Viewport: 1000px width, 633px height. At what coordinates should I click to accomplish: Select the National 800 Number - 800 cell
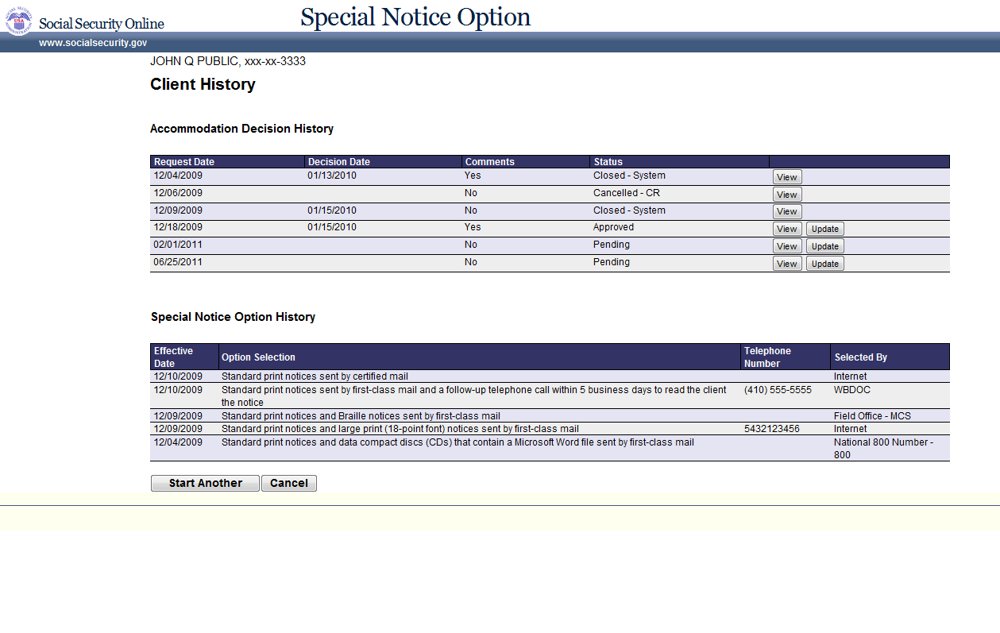pyautogui.click(x=883, y=449)
